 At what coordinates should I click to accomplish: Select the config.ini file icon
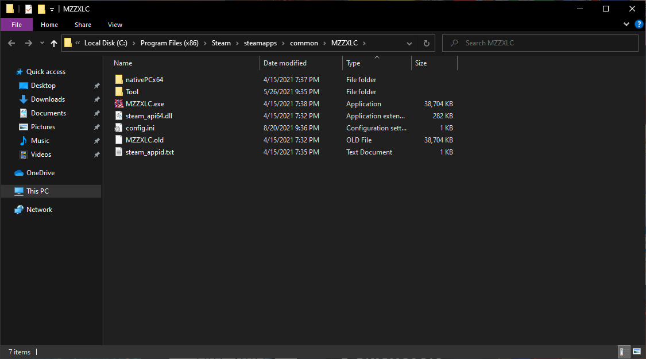[x=119, y=128]
